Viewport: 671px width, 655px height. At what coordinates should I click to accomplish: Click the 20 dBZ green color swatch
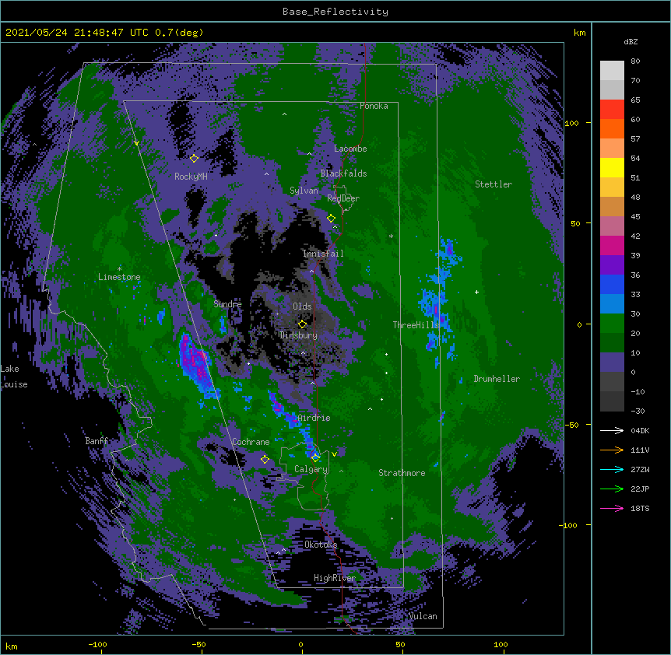point(612,343)
